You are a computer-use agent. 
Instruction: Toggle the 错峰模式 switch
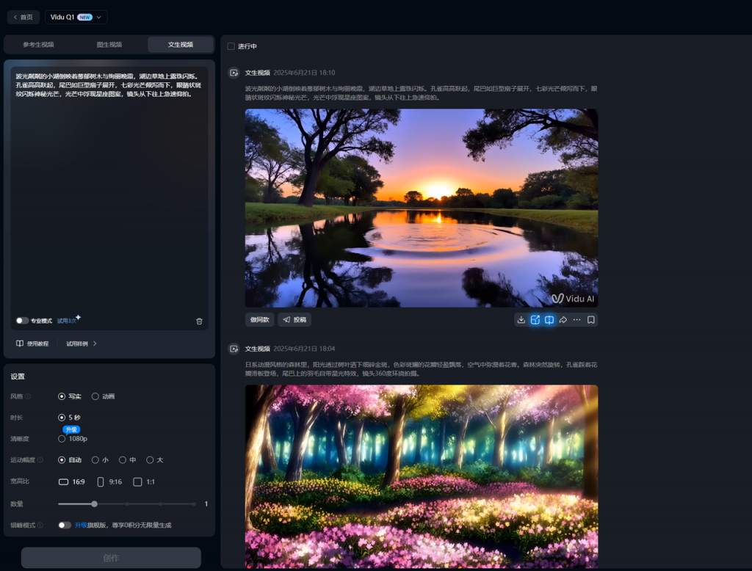click(65, 525)
